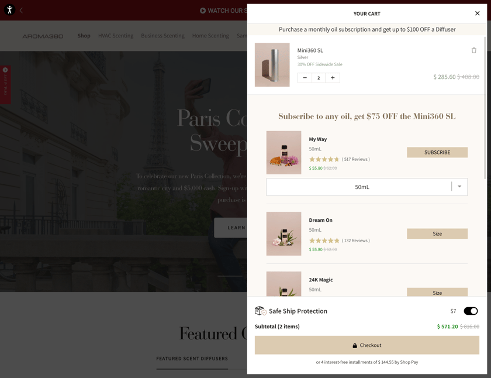The image size is (491, 378).
Task: Click the previous announcement arrow in top banner
Action: point(21,11)
